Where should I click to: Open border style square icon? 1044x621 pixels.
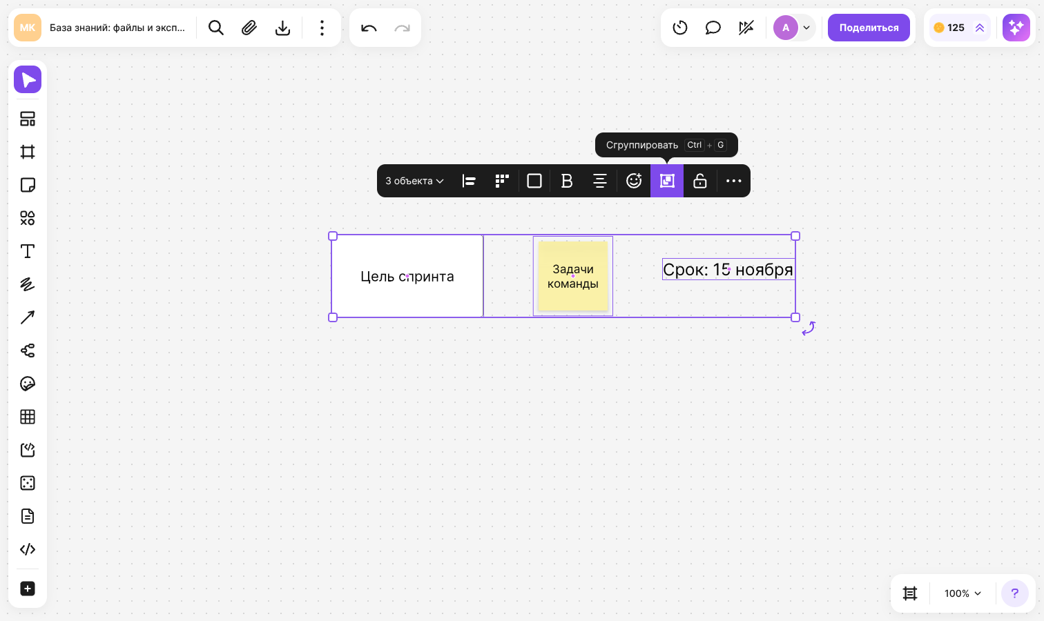click(534, 181)
